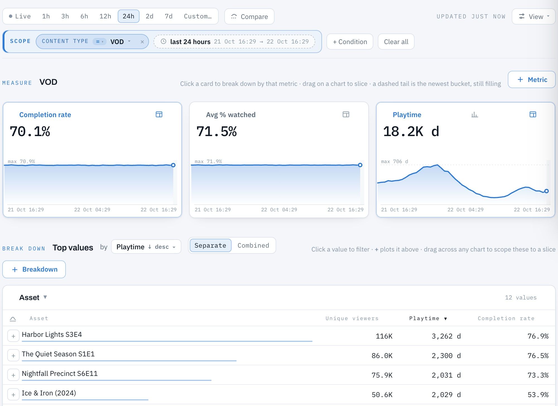Plot The Quiet Season S1E1 with plus icon
The image size is (558, 406).
pos(13,356)
